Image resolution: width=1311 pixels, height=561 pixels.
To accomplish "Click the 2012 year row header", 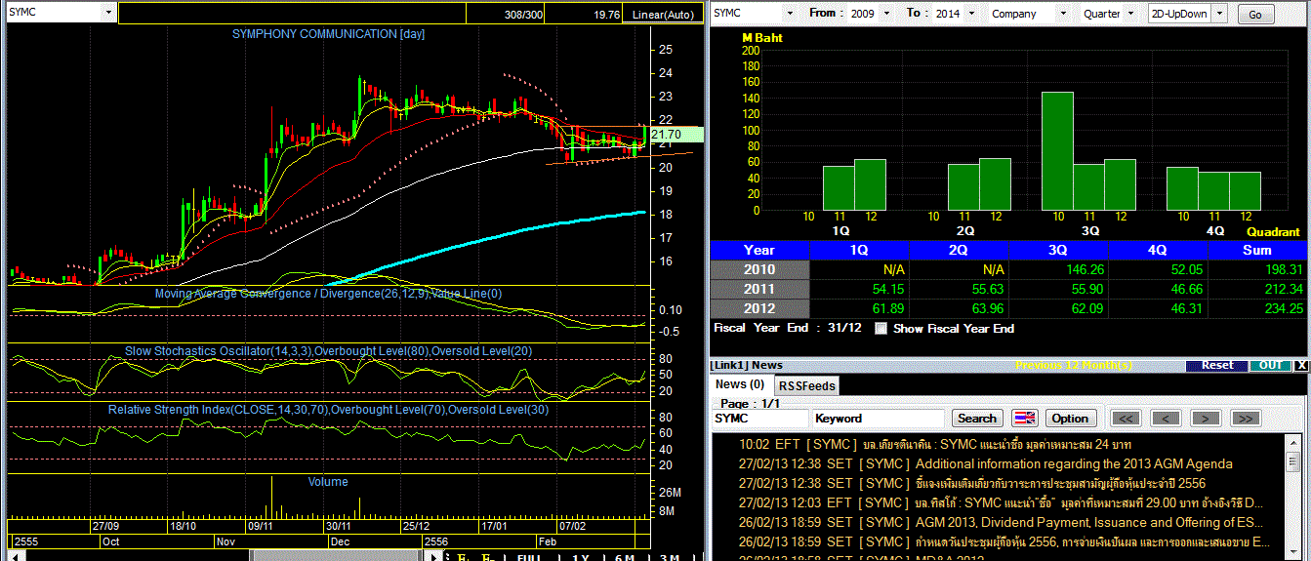I will (x=759, y=308).
